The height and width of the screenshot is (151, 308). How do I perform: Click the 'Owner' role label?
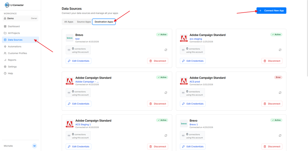coord(34,18)
